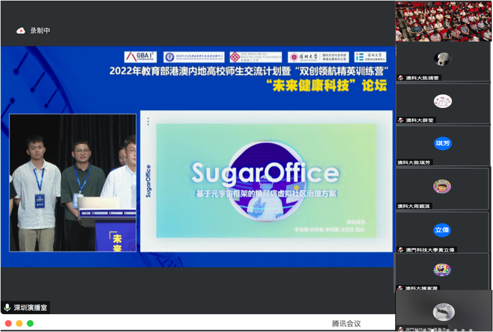
Task: Click the GBA logo in the banner
Action: click(x=140, y=57)
